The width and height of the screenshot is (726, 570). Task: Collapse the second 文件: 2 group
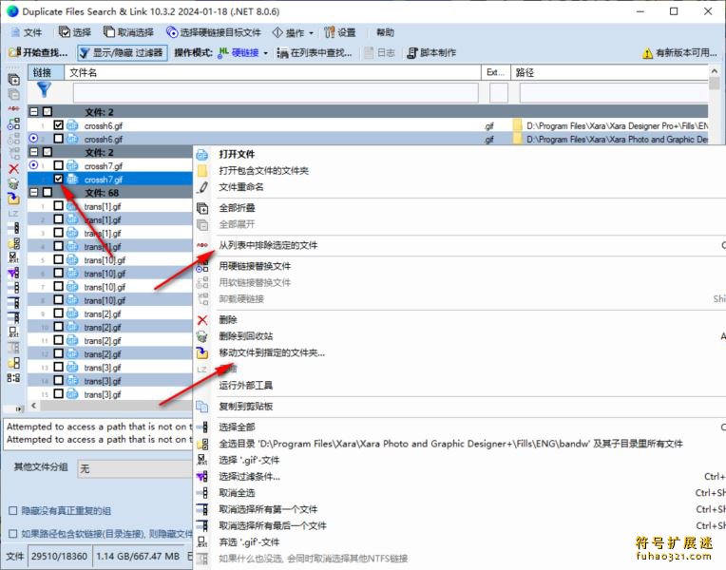pos(34,152)
